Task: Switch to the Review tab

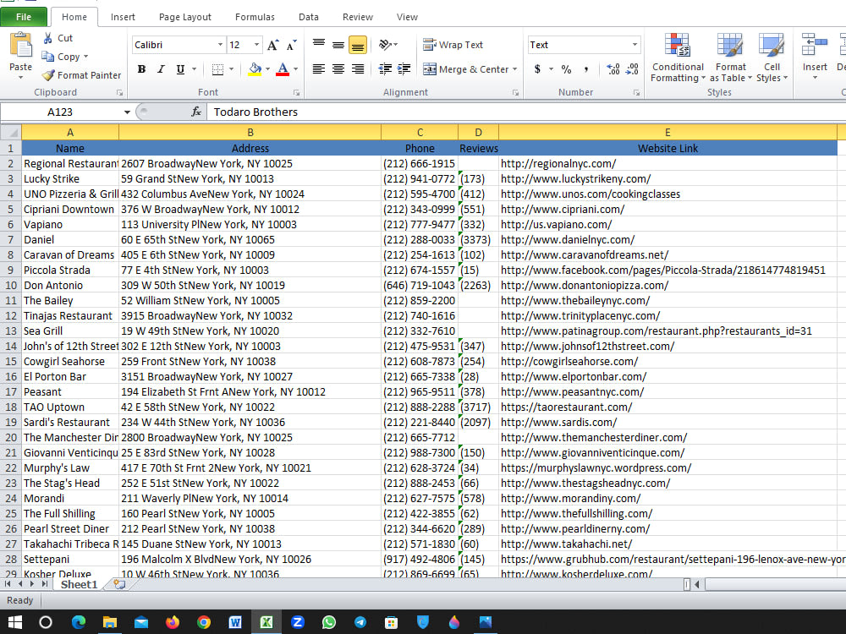Action: click(x=358, y=17)
